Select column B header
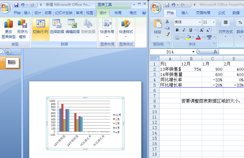 pos(191,59)
